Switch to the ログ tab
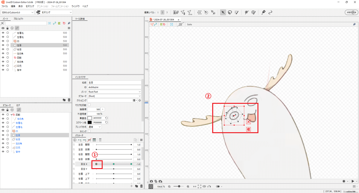This screenshot has height=193, width=359. coord(18,105)
